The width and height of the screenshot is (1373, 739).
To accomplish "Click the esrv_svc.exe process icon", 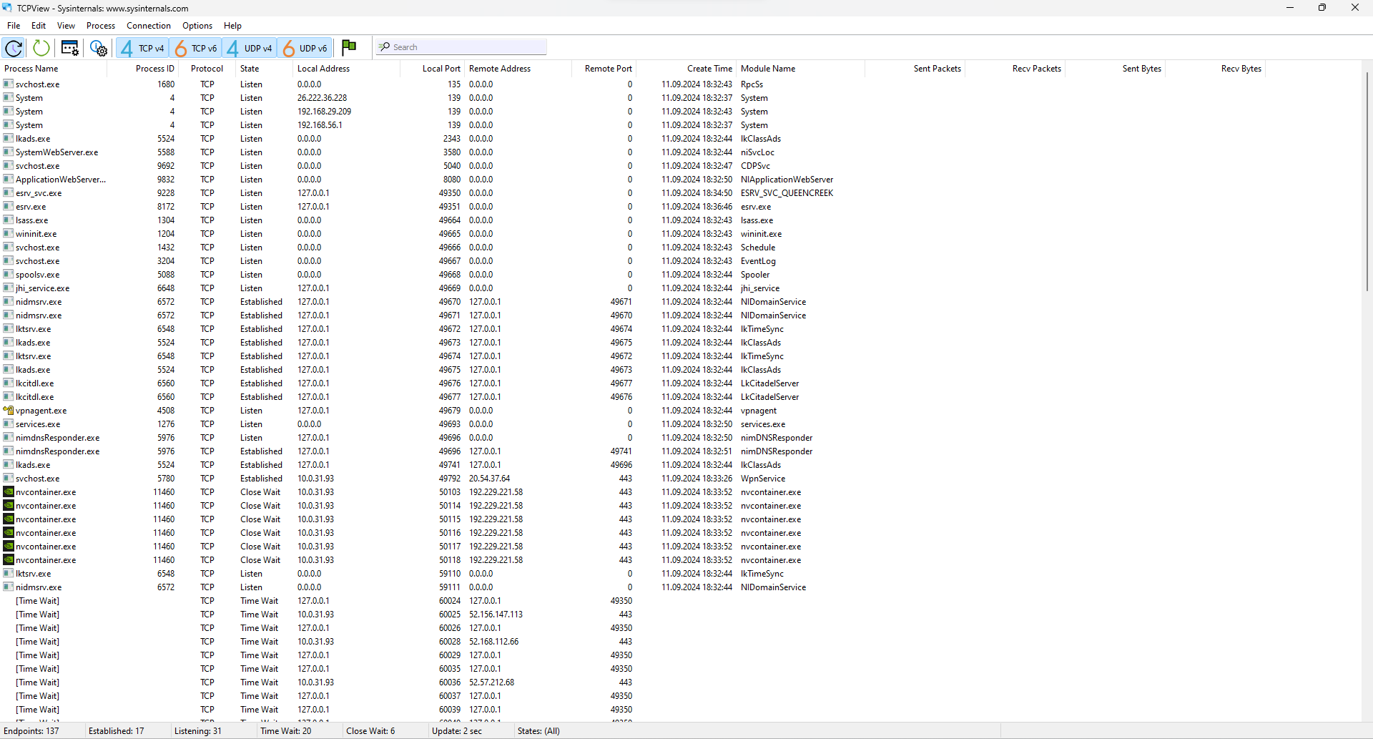I will click(9, 193).
